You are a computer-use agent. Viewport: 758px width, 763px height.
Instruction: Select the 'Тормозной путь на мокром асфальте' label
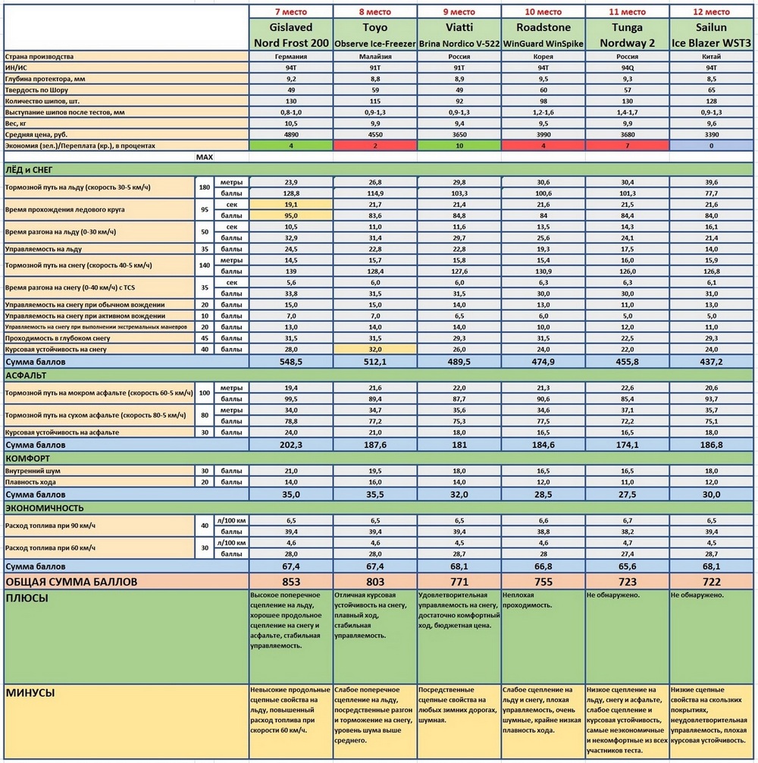99,393
